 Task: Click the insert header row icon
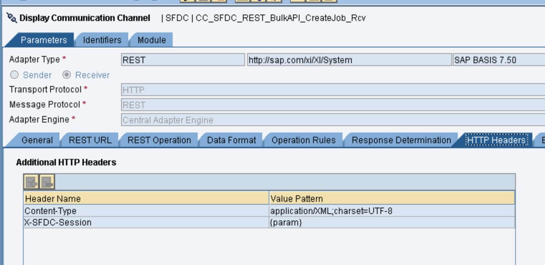[x=32, y=182]
